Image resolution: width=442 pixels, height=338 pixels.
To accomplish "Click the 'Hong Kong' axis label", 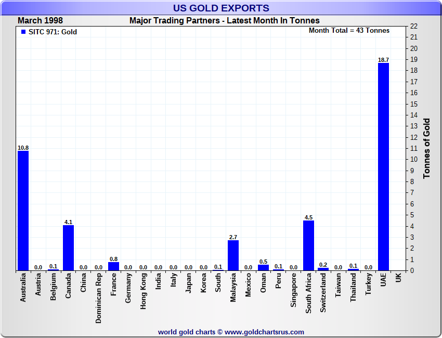I will coord(143,291).
